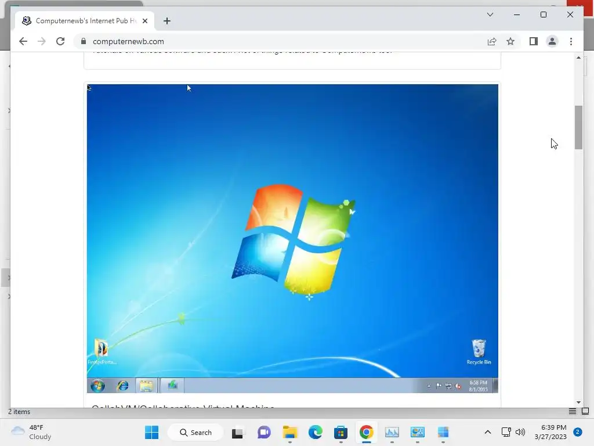Viewport: 594px width, 446px height.
Task: Click the fourth pinned app in VM taskbar
Action: pos(172,386)
